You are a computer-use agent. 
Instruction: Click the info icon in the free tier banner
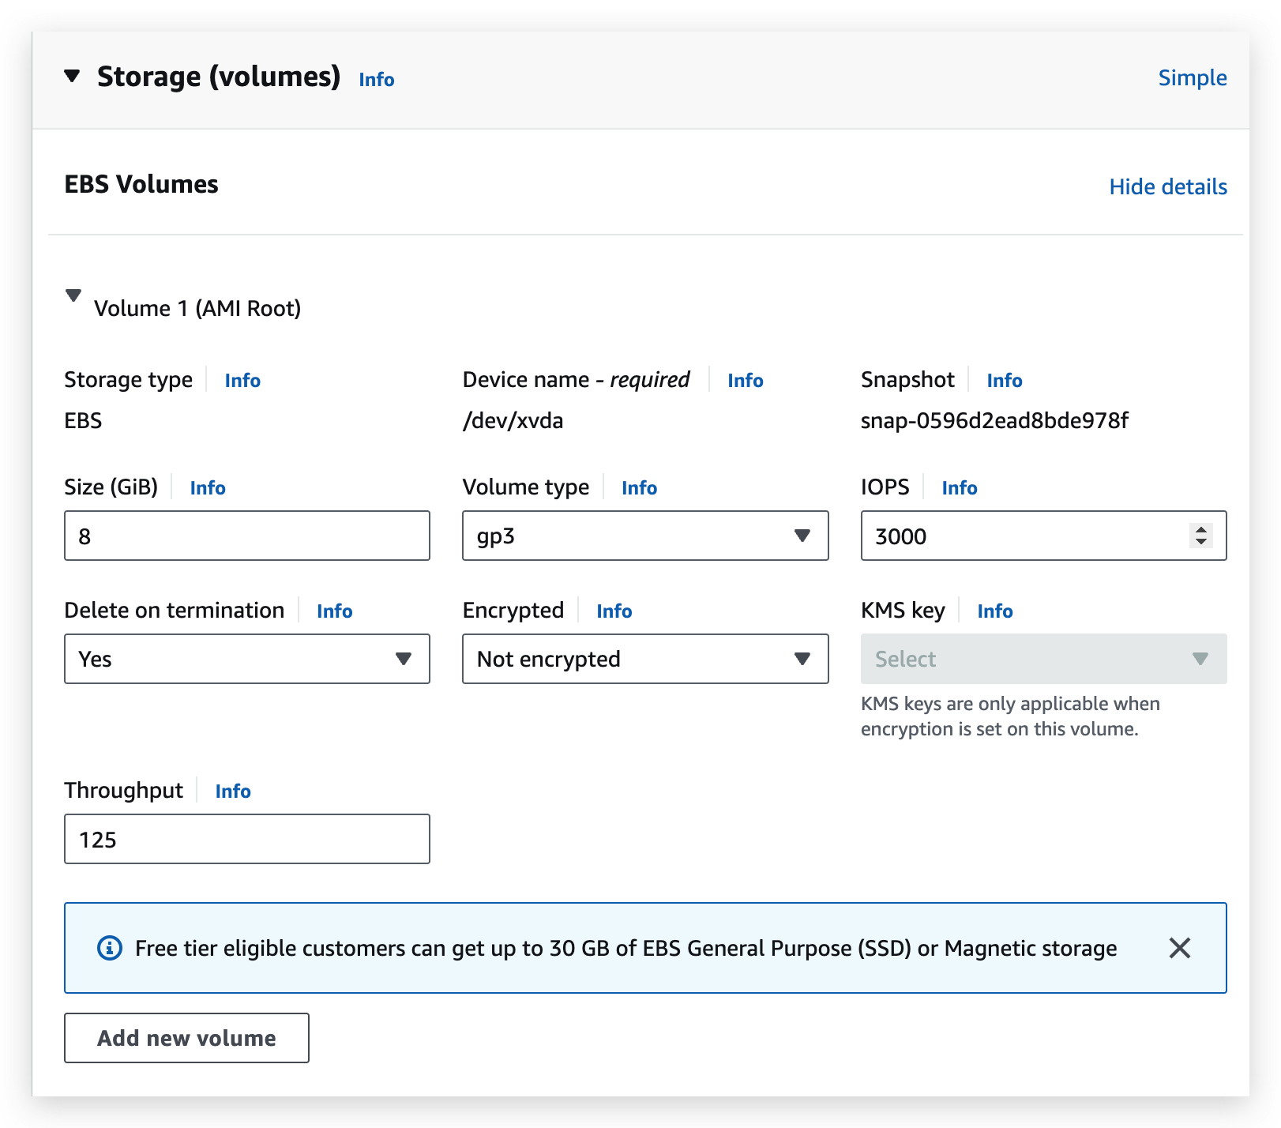click(108, 949)
